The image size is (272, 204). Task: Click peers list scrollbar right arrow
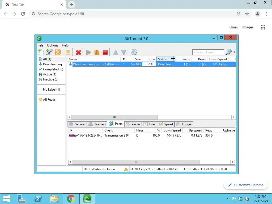232,162
